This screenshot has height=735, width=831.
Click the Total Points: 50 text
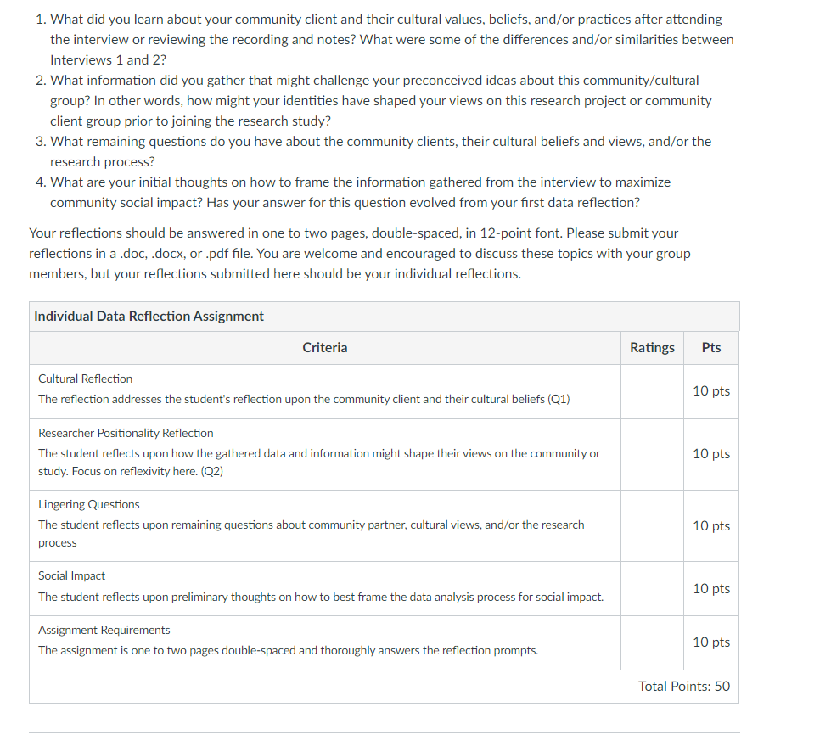coord(683,687)
